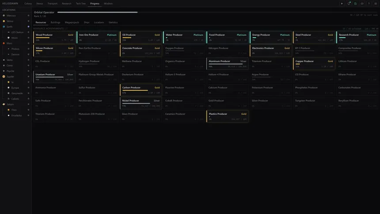380x214 pixels.
Task: Switch to the Megaprojects tab
Action: tap(72, 22)
